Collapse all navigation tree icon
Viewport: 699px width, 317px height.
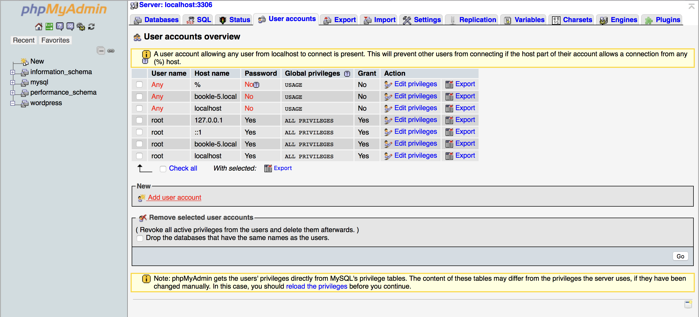101,51
